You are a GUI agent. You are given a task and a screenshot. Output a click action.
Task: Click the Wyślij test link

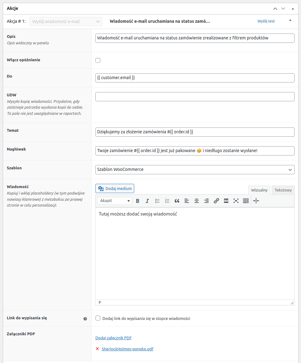pos(266,21)
